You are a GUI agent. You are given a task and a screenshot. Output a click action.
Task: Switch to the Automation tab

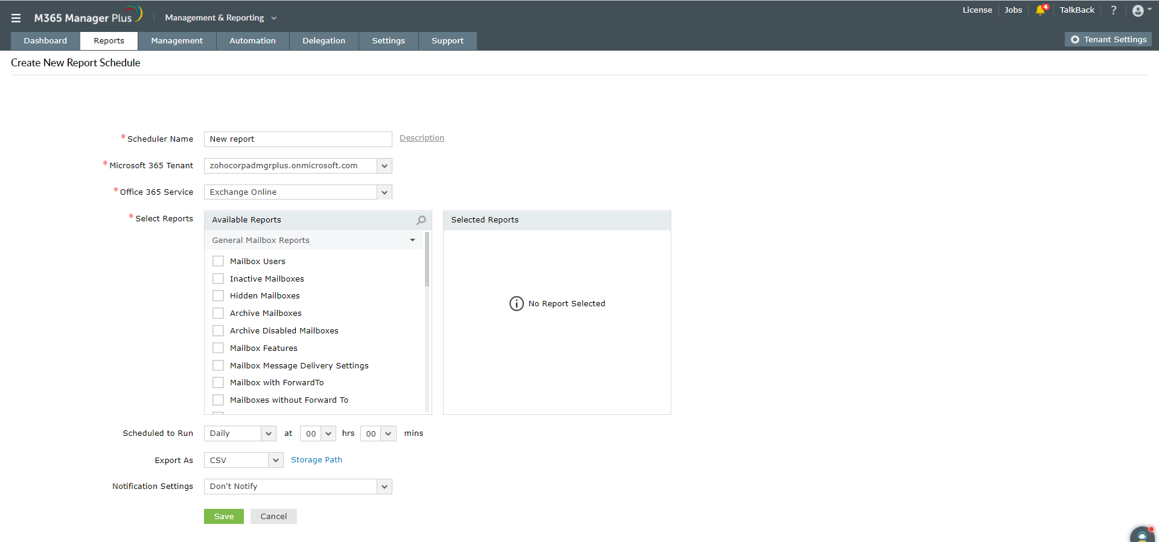[x=252, y=41]
